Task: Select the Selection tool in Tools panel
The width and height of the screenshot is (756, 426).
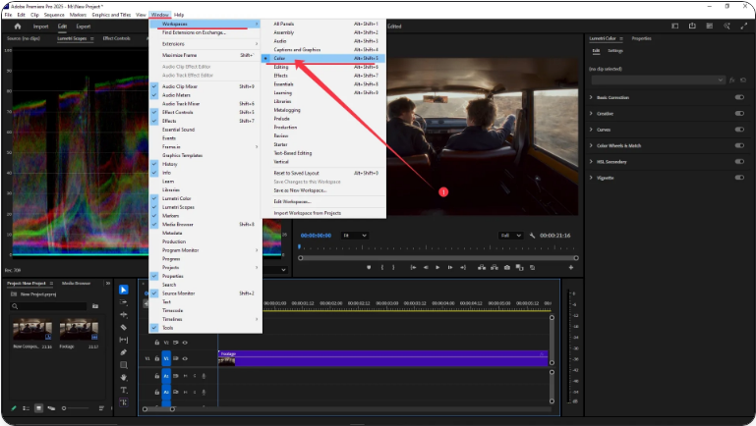Action: pos(124,290)
